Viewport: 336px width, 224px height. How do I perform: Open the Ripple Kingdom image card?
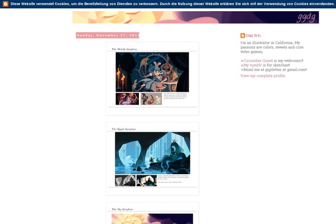click(x=152, y=158)
